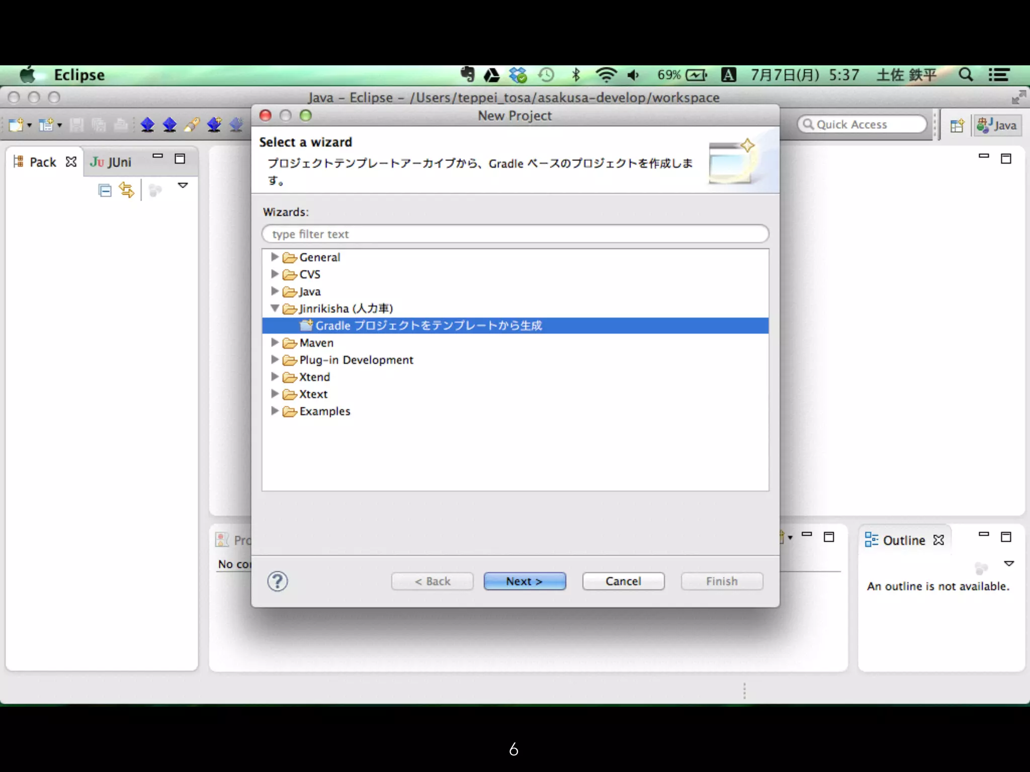Collapse the Jinrikisha folder
This screenshot has width=1030, height=772.
pos(275,308)
